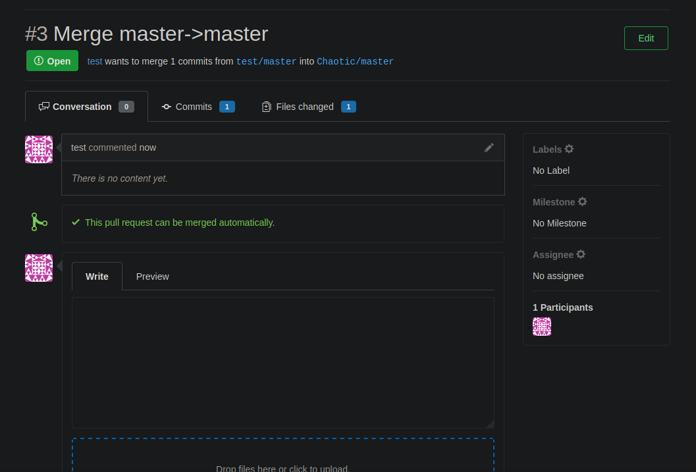Open the test user link
Screen dimensions: 696x472
pyautogui.click(x=95, y=61)
